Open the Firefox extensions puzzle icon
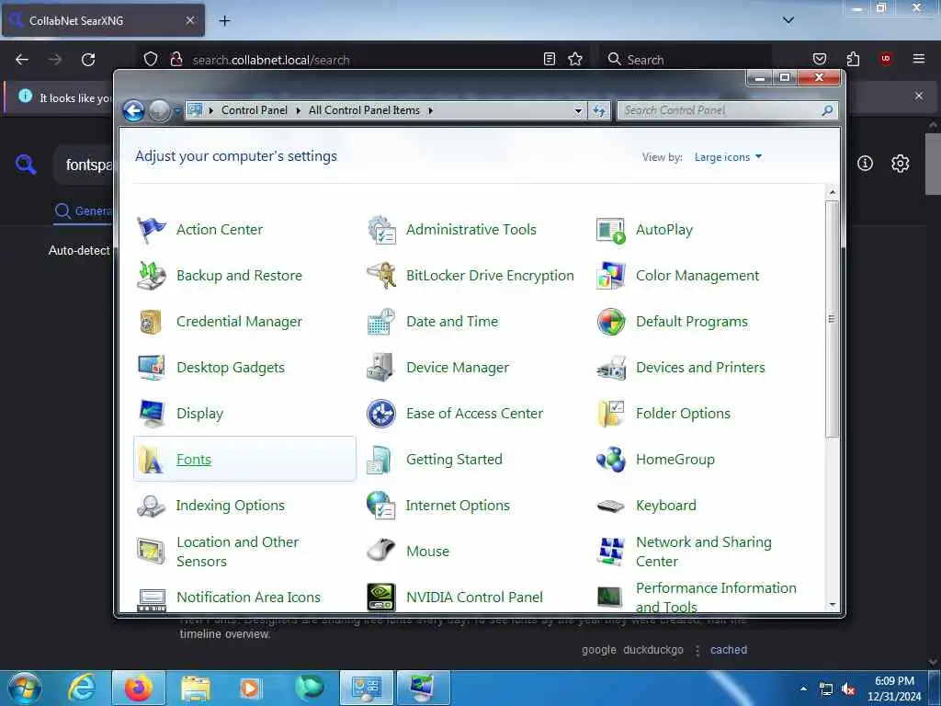Viewport: 941px width, 706px height. (853, 59)
